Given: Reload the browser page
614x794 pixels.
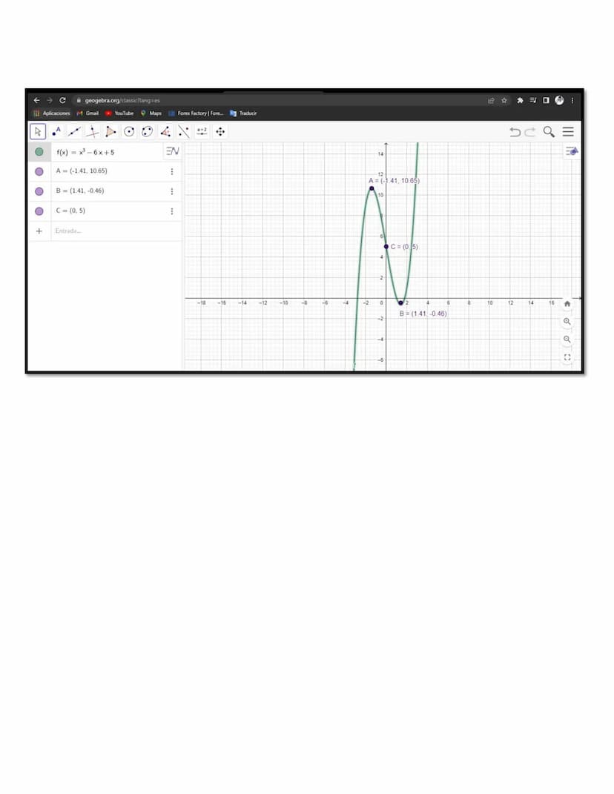Looking at the screenshot, I should [x=62, y=100].
